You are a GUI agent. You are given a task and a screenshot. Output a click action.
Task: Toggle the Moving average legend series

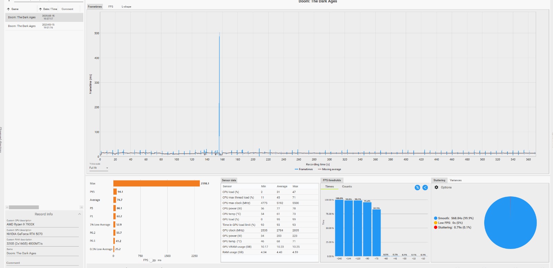(x=329, y=169)
